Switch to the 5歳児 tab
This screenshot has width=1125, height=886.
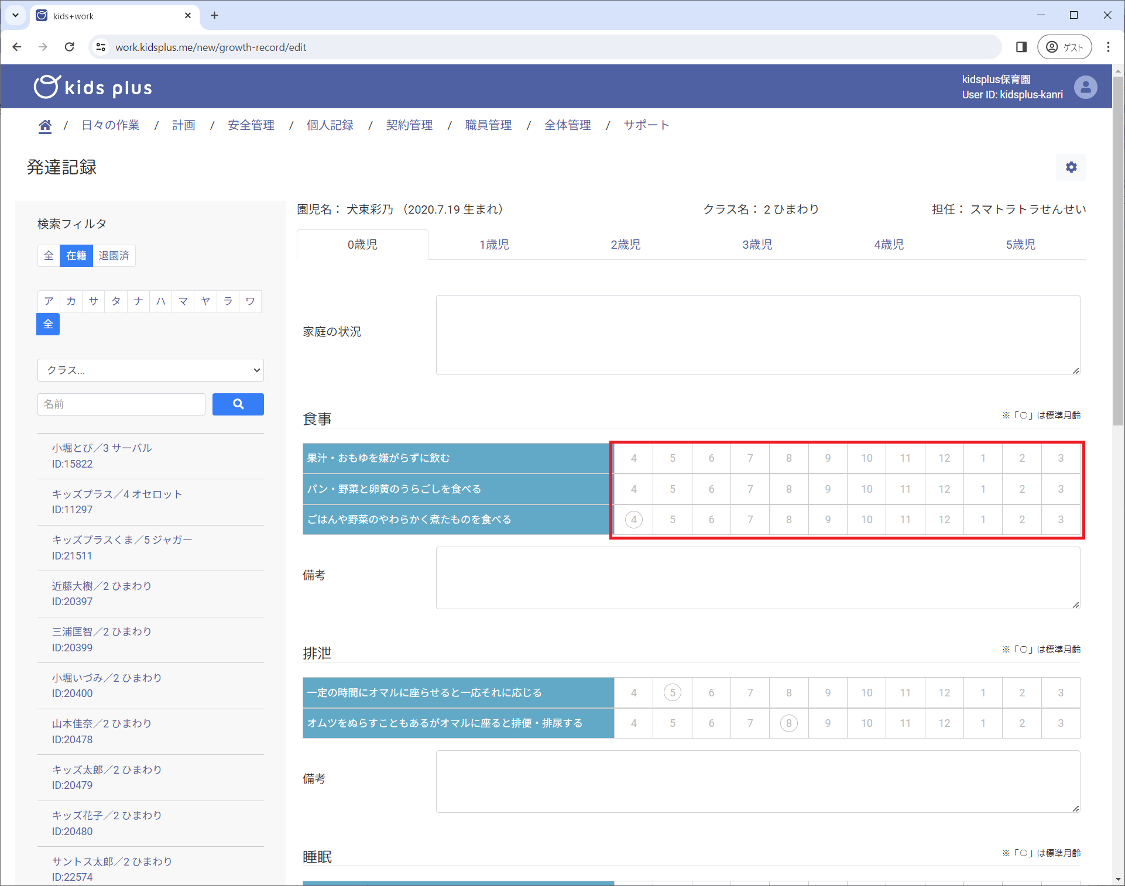coord(1021,245)
